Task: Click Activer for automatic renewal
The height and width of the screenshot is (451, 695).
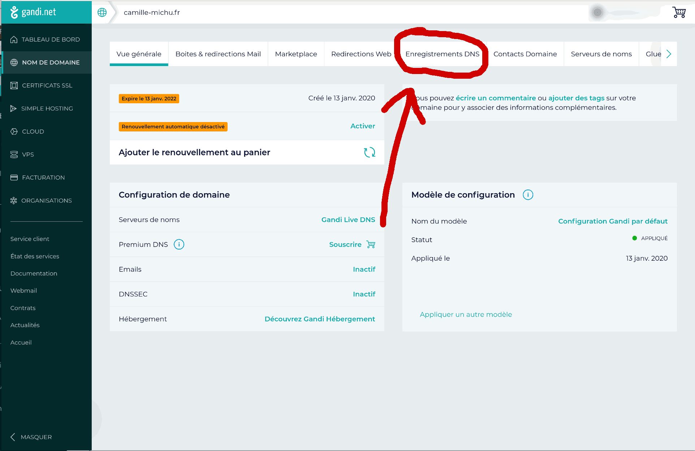Action: click(x=363, y=126)
